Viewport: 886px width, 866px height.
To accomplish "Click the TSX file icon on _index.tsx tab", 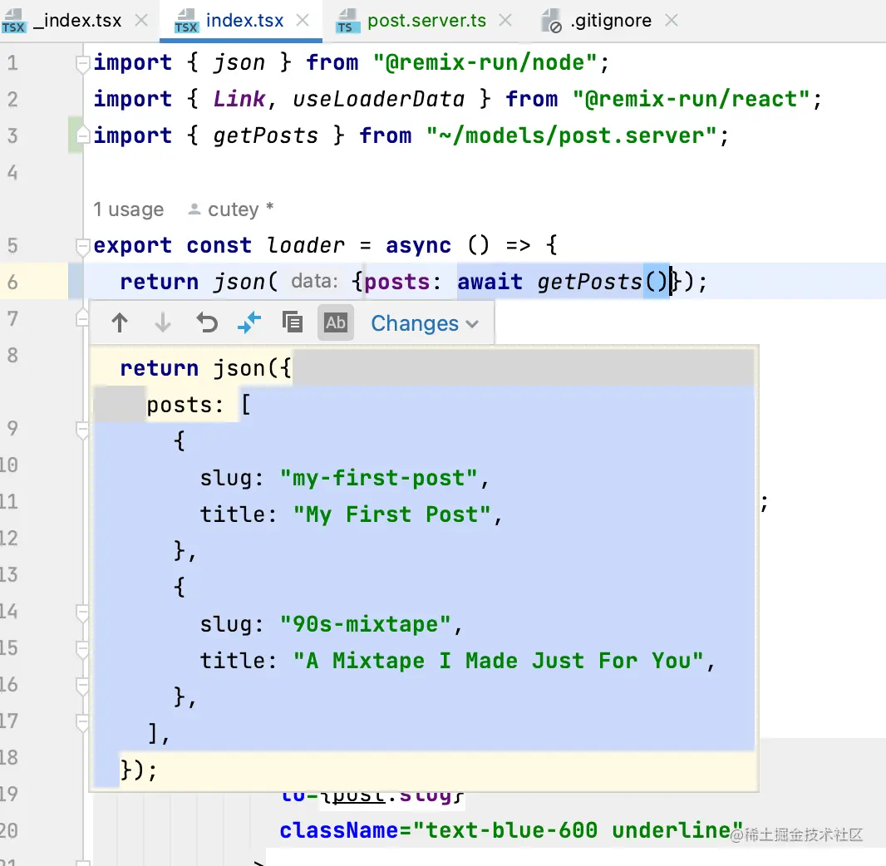I will coord(13,22).
